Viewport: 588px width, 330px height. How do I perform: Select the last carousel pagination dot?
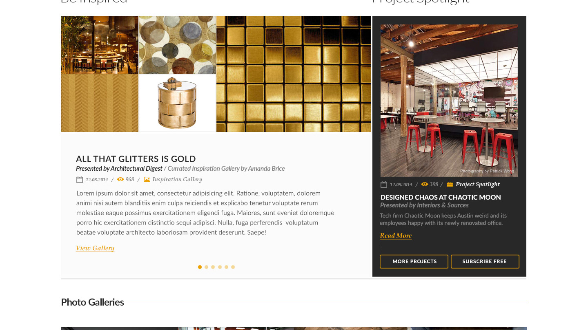(x=233, y=267)
